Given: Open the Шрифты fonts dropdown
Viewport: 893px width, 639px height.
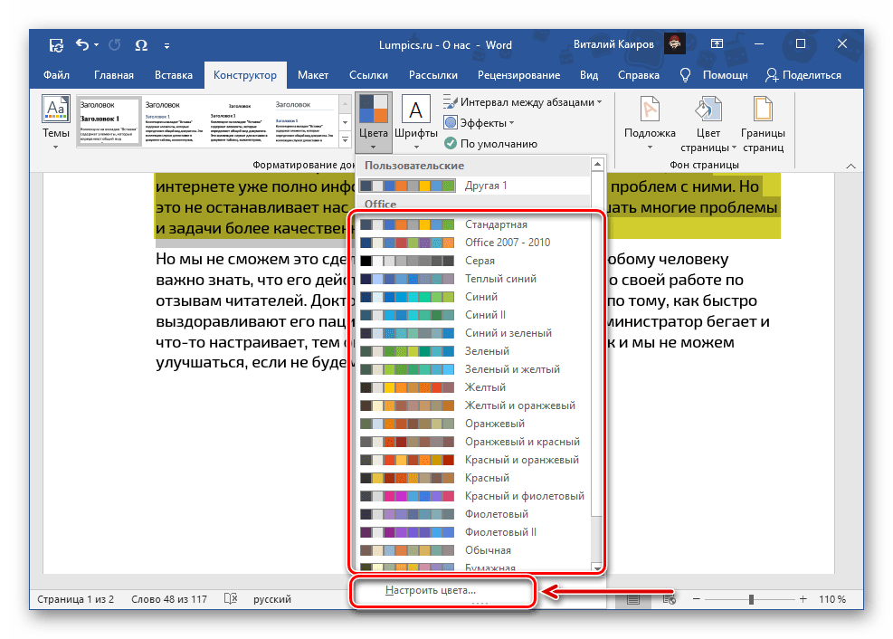Looking at the screenshot, I should pyautogui.click(x=416, y=122).
